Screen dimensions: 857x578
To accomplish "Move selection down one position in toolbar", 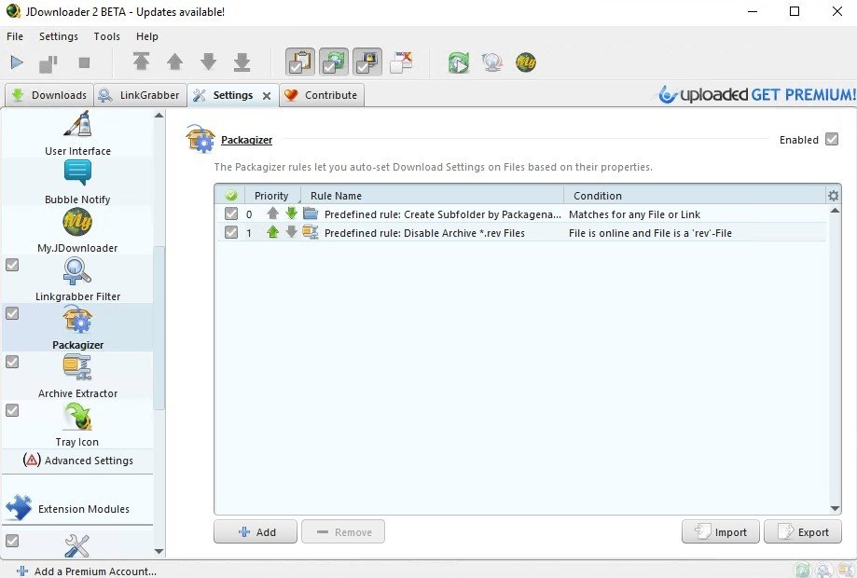I will point(208,62).
